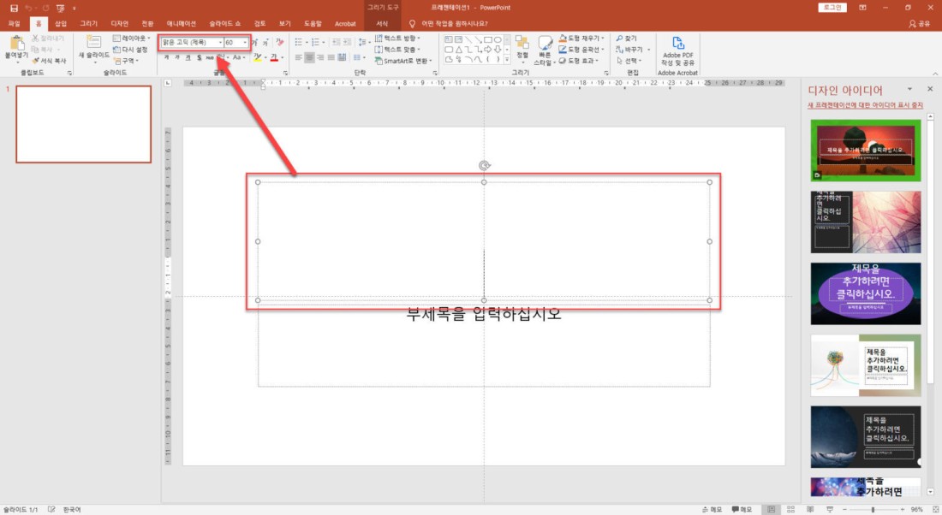Expand the Section (구역) dropdown
Viewport: 942px width, 515px height.
click(x=126, y=61)
